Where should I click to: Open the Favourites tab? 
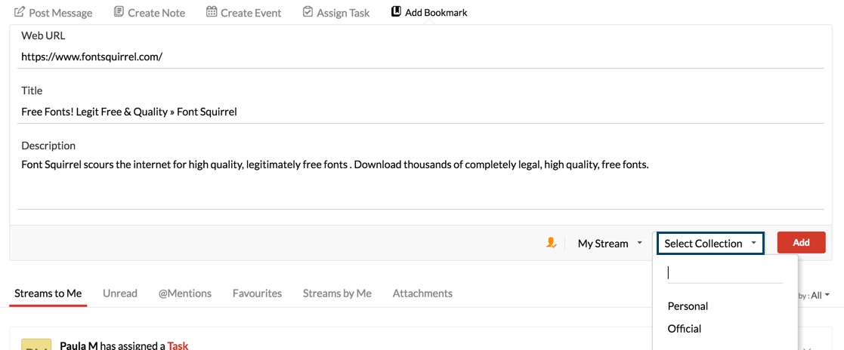(257, 293)
